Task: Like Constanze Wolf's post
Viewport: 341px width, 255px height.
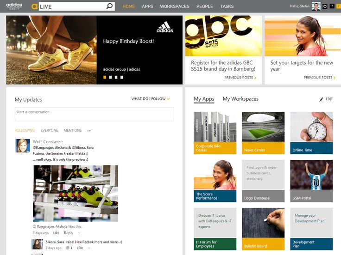Action: click(x=56, y=233)
